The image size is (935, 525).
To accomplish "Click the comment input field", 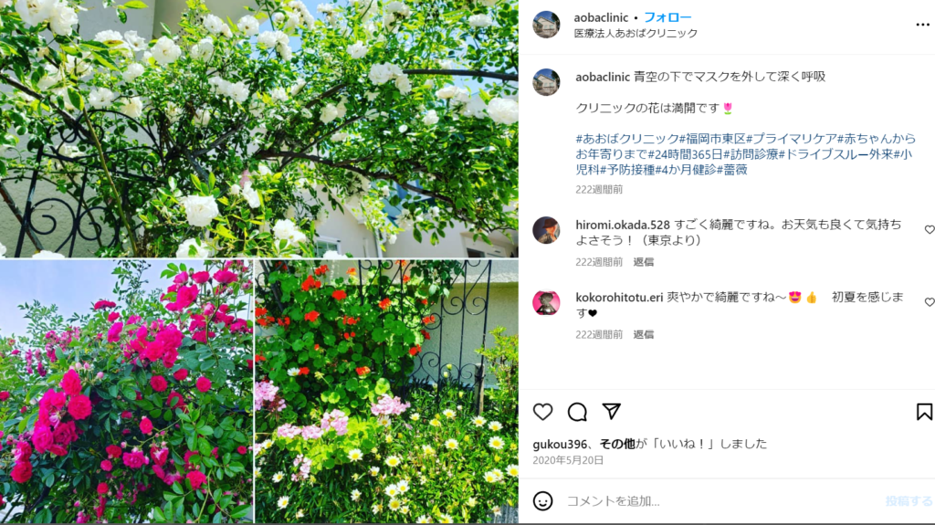I will (721, 501).
